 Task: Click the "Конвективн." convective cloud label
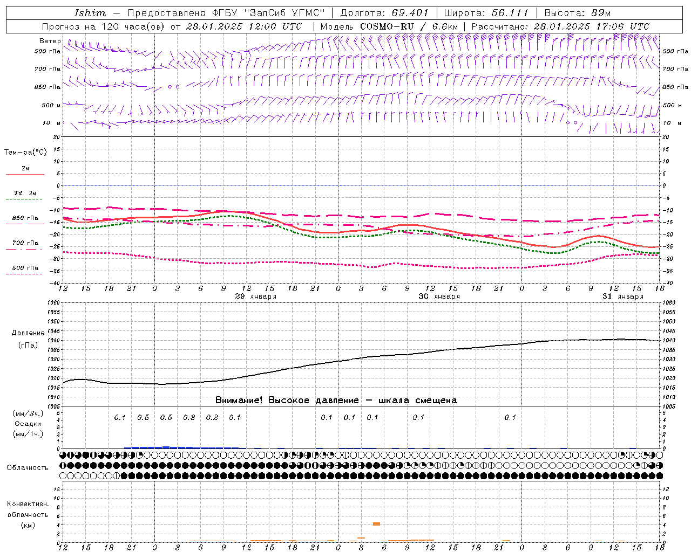point(28,504)
